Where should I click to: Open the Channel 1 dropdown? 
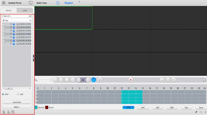pyautogui.click(x=30, y=16)
